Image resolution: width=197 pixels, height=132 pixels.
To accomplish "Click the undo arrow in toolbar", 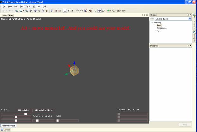I will coord(3,10).
